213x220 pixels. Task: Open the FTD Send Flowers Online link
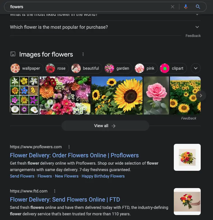pyautogui.click(x=65, y=199)
